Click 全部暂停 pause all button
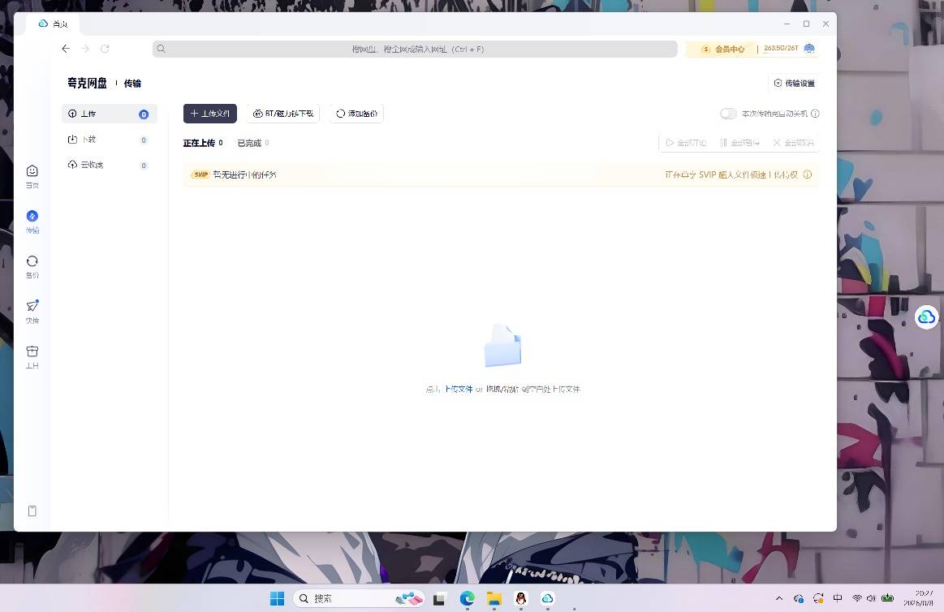 tap(740, 143)
